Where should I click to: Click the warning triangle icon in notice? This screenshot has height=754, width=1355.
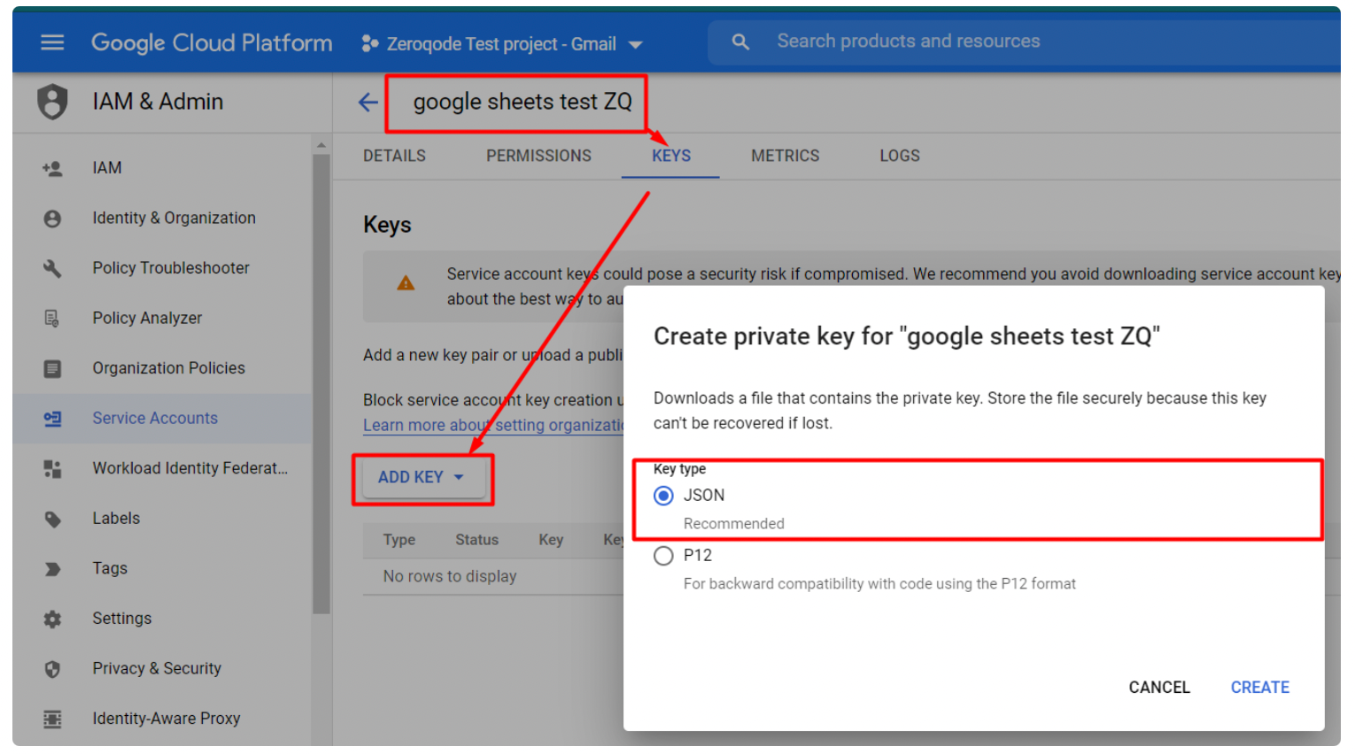(406, 283)
